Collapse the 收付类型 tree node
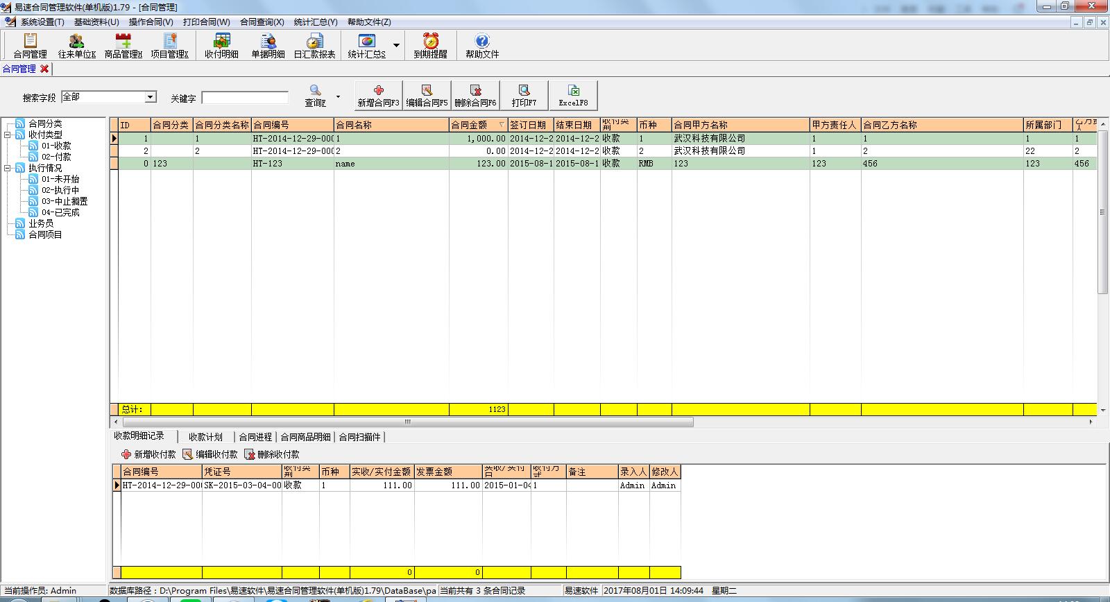The height and width of the screenshot is (602, 1110). 8,135
